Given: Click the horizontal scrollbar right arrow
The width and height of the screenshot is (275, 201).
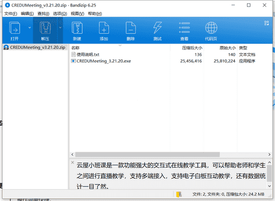Looking at the screenshot, I should click(x=269, y=154).
